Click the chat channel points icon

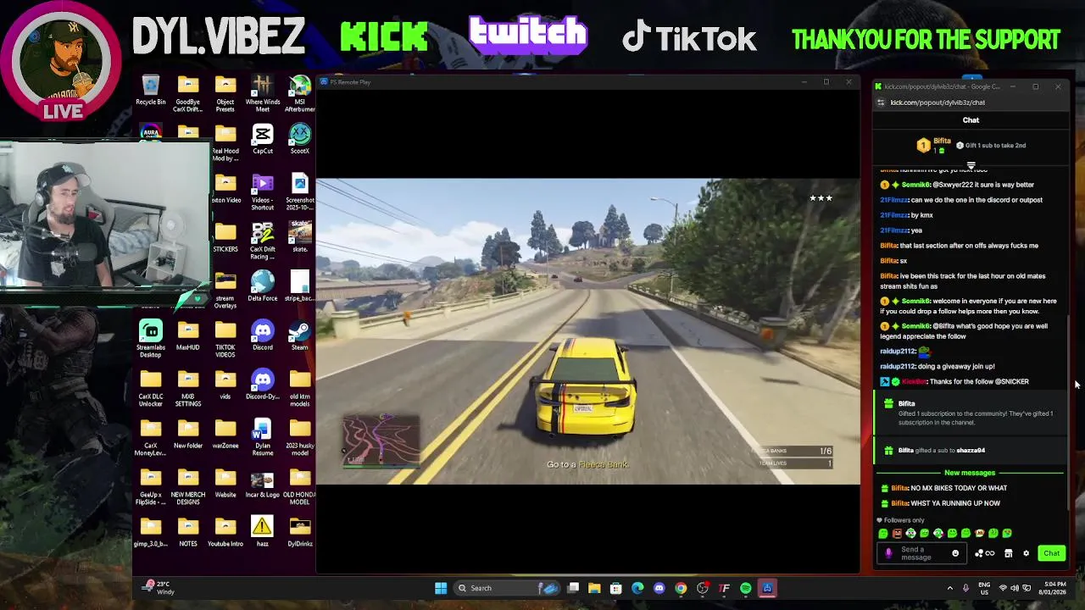pos(984,553)
